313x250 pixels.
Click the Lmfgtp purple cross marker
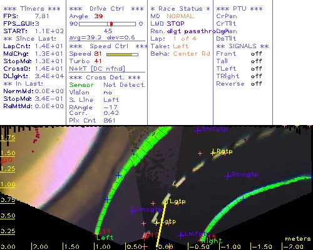coord(181,236)
